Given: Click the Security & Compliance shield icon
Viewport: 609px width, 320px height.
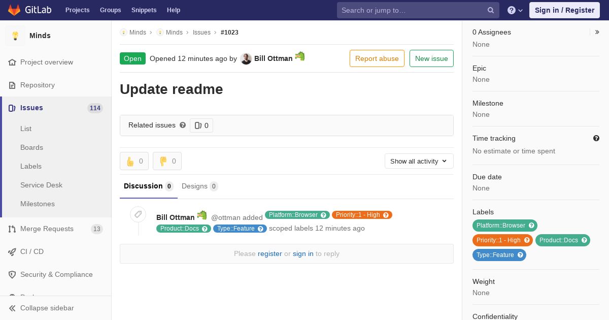Looking at the screenshot, I should tap(12, 274).
